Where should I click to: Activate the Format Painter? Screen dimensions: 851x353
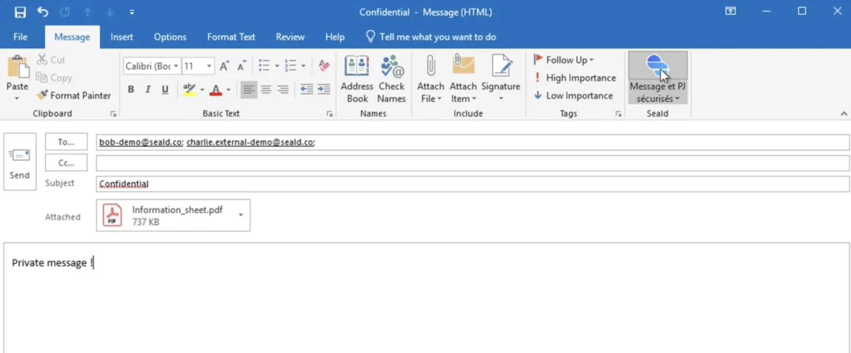(74, 95)
